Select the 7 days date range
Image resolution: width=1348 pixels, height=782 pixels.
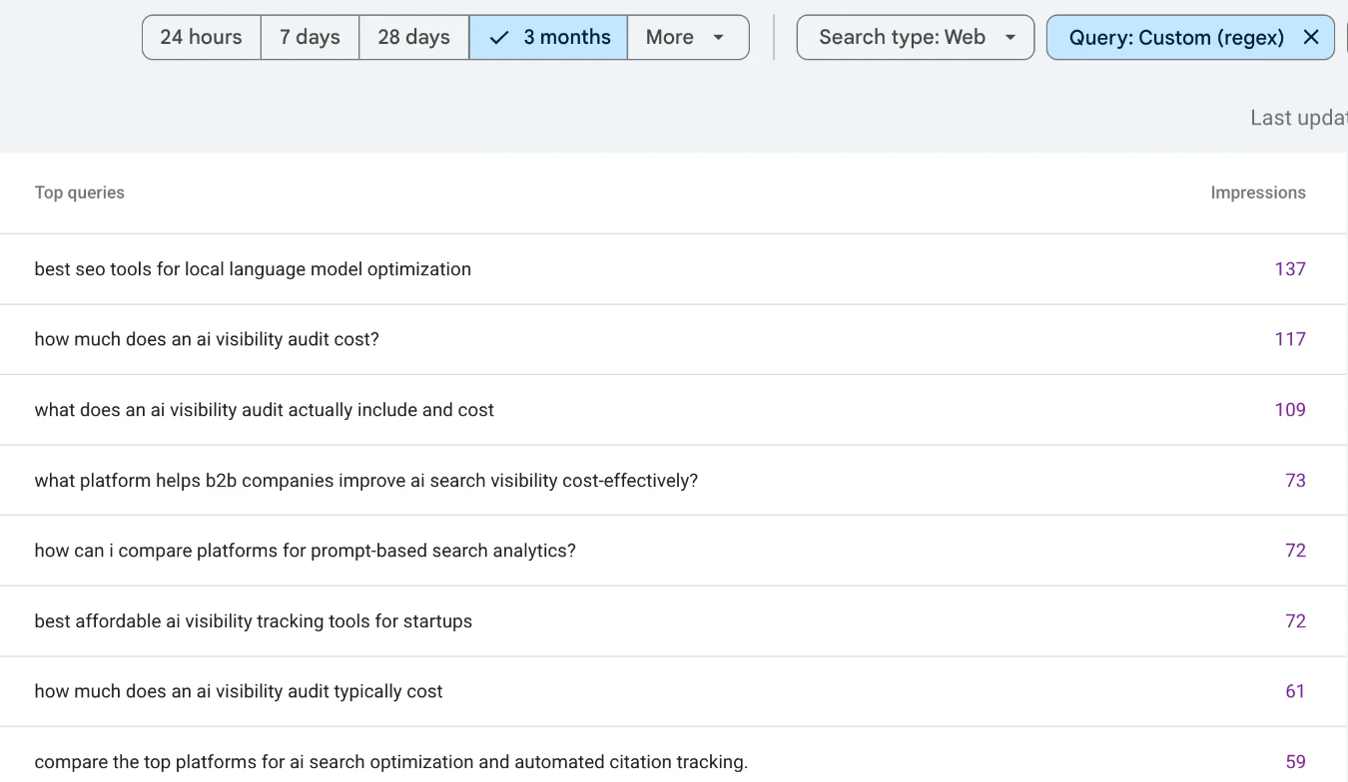pyautogui.click(x=310, y=37)
